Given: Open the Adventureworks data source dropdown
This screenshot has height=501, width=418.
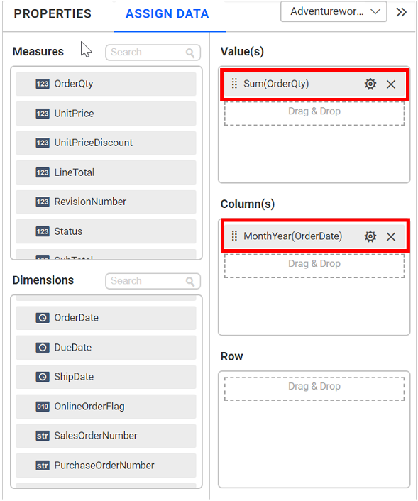Looking at the screenshot, I should tap(334, 12).
